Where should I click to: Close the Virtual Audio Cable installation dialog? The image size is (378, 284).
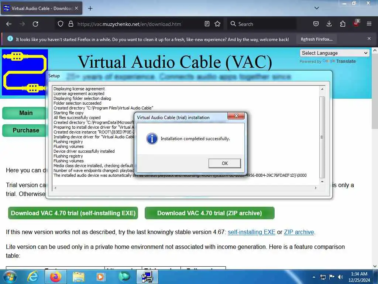(236, 116)
